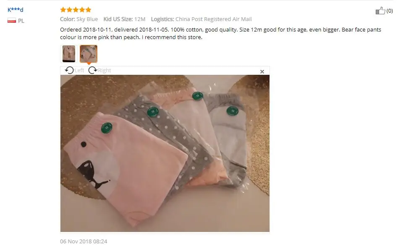Click the Left rotate label
This screenshot has height=245, width=403.
[x=79, y=71]
